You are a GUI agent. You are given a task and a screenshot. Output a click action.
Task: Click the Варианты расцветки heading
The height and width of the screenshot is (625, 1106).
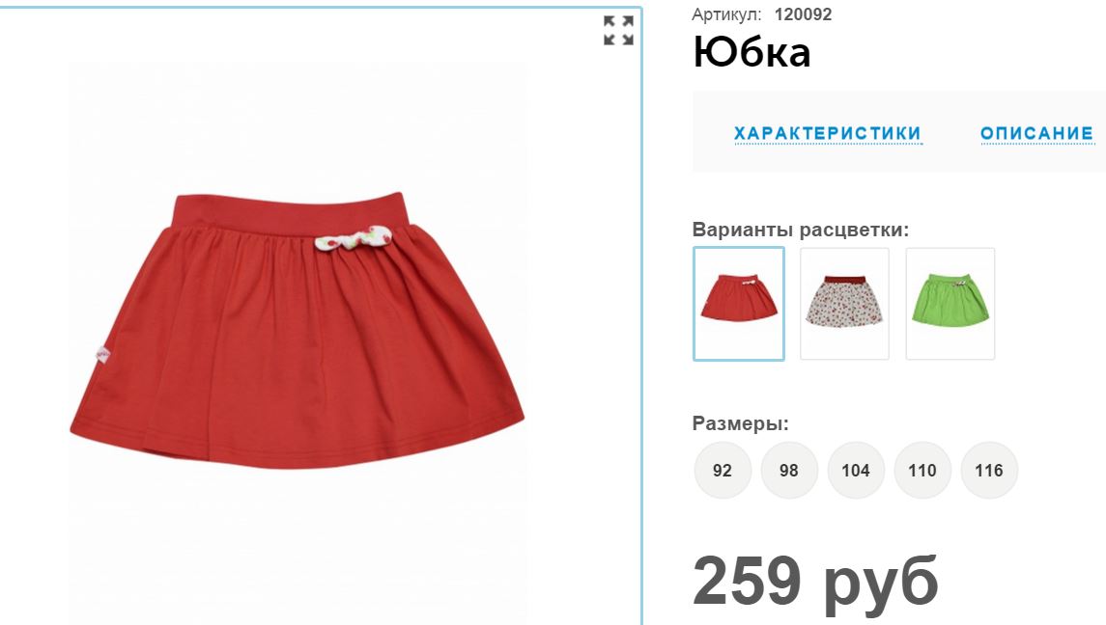tap(801, 230)
